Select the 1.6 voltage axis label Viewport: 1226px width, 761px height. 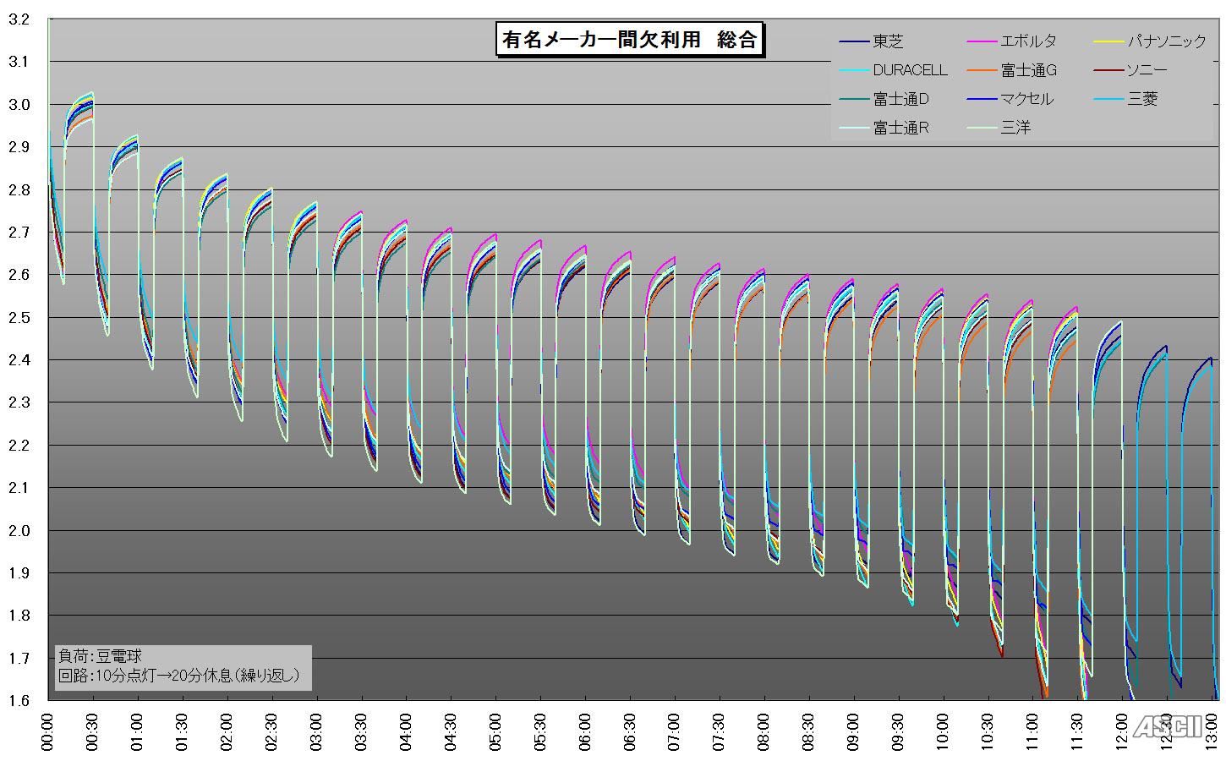coord(18,701)
